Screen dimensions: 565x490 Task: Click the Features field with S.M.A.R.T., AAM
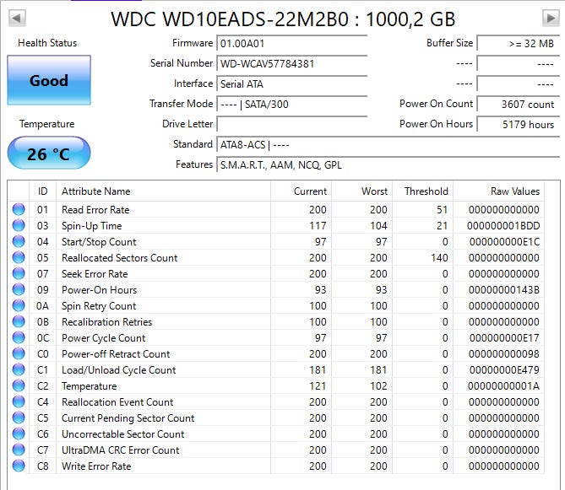388,164
